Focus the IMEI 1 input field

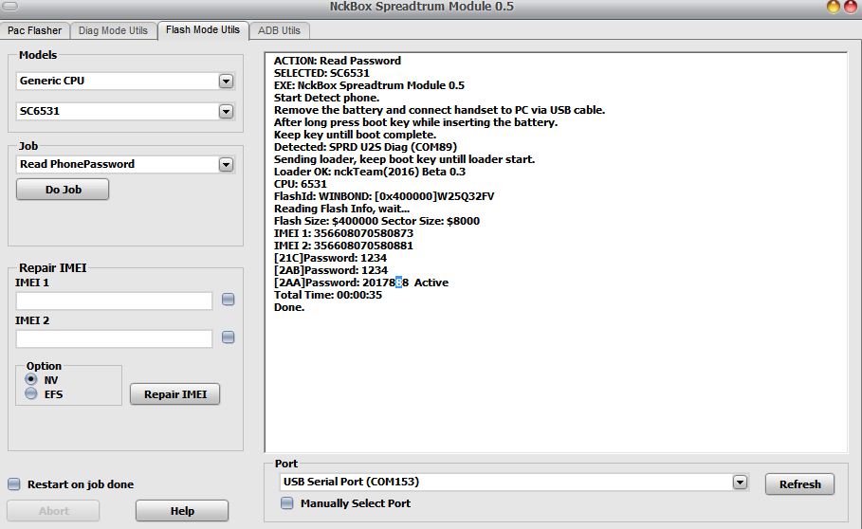coord(114,301)
